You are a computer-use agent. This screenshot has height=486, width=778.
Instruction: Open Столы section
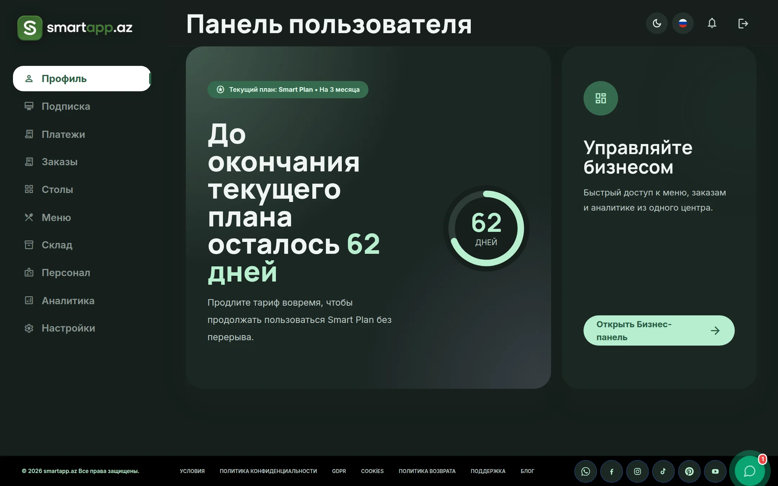click(x=82, y=189)
